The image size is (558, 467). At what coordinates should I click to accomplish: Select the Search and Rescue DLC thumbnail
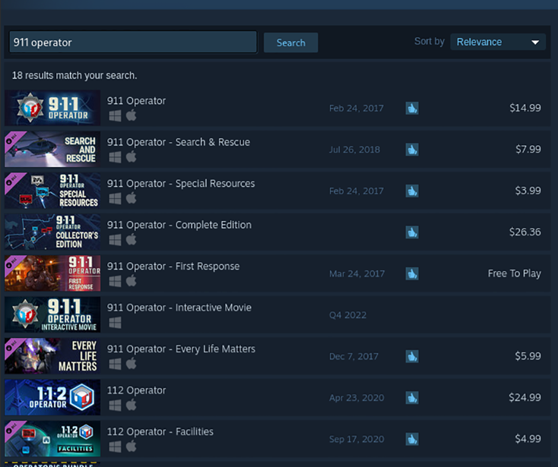click(52, 149)
